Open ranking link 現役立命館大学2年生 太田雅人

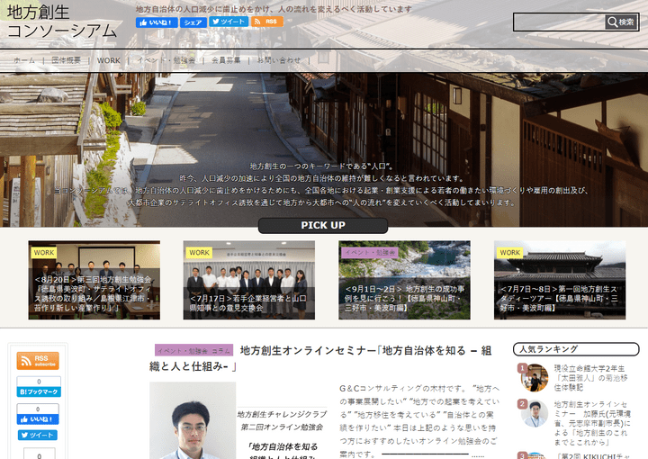pyautogui.click(x=591, y=378)
